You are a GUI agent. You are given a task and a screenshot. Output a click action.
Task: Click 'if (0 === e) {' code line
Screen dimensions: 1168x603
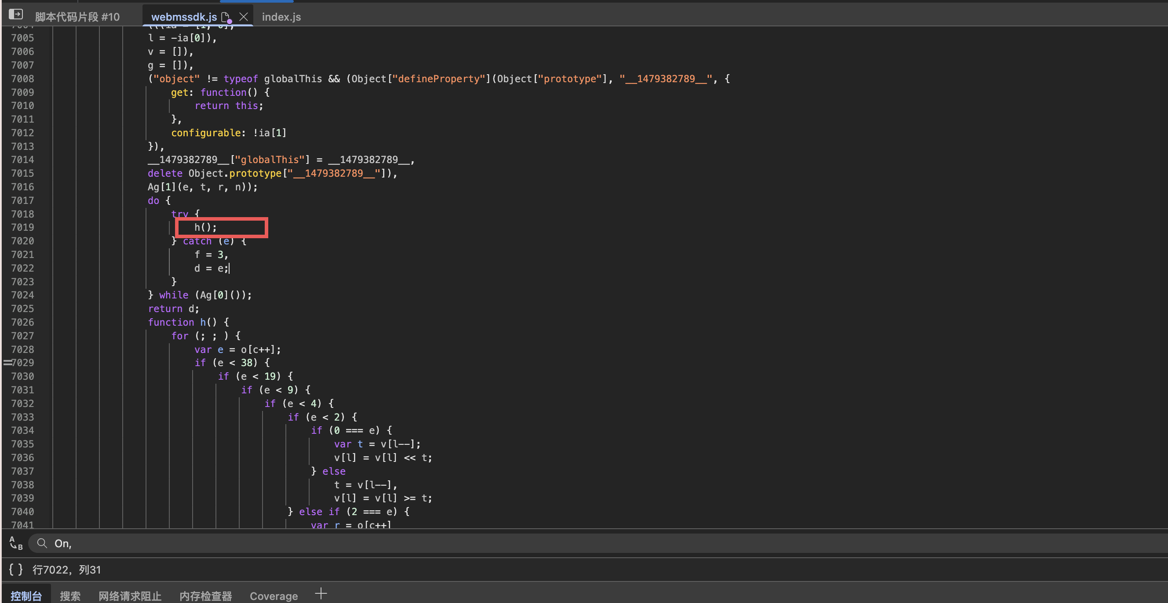click(351, 430)
